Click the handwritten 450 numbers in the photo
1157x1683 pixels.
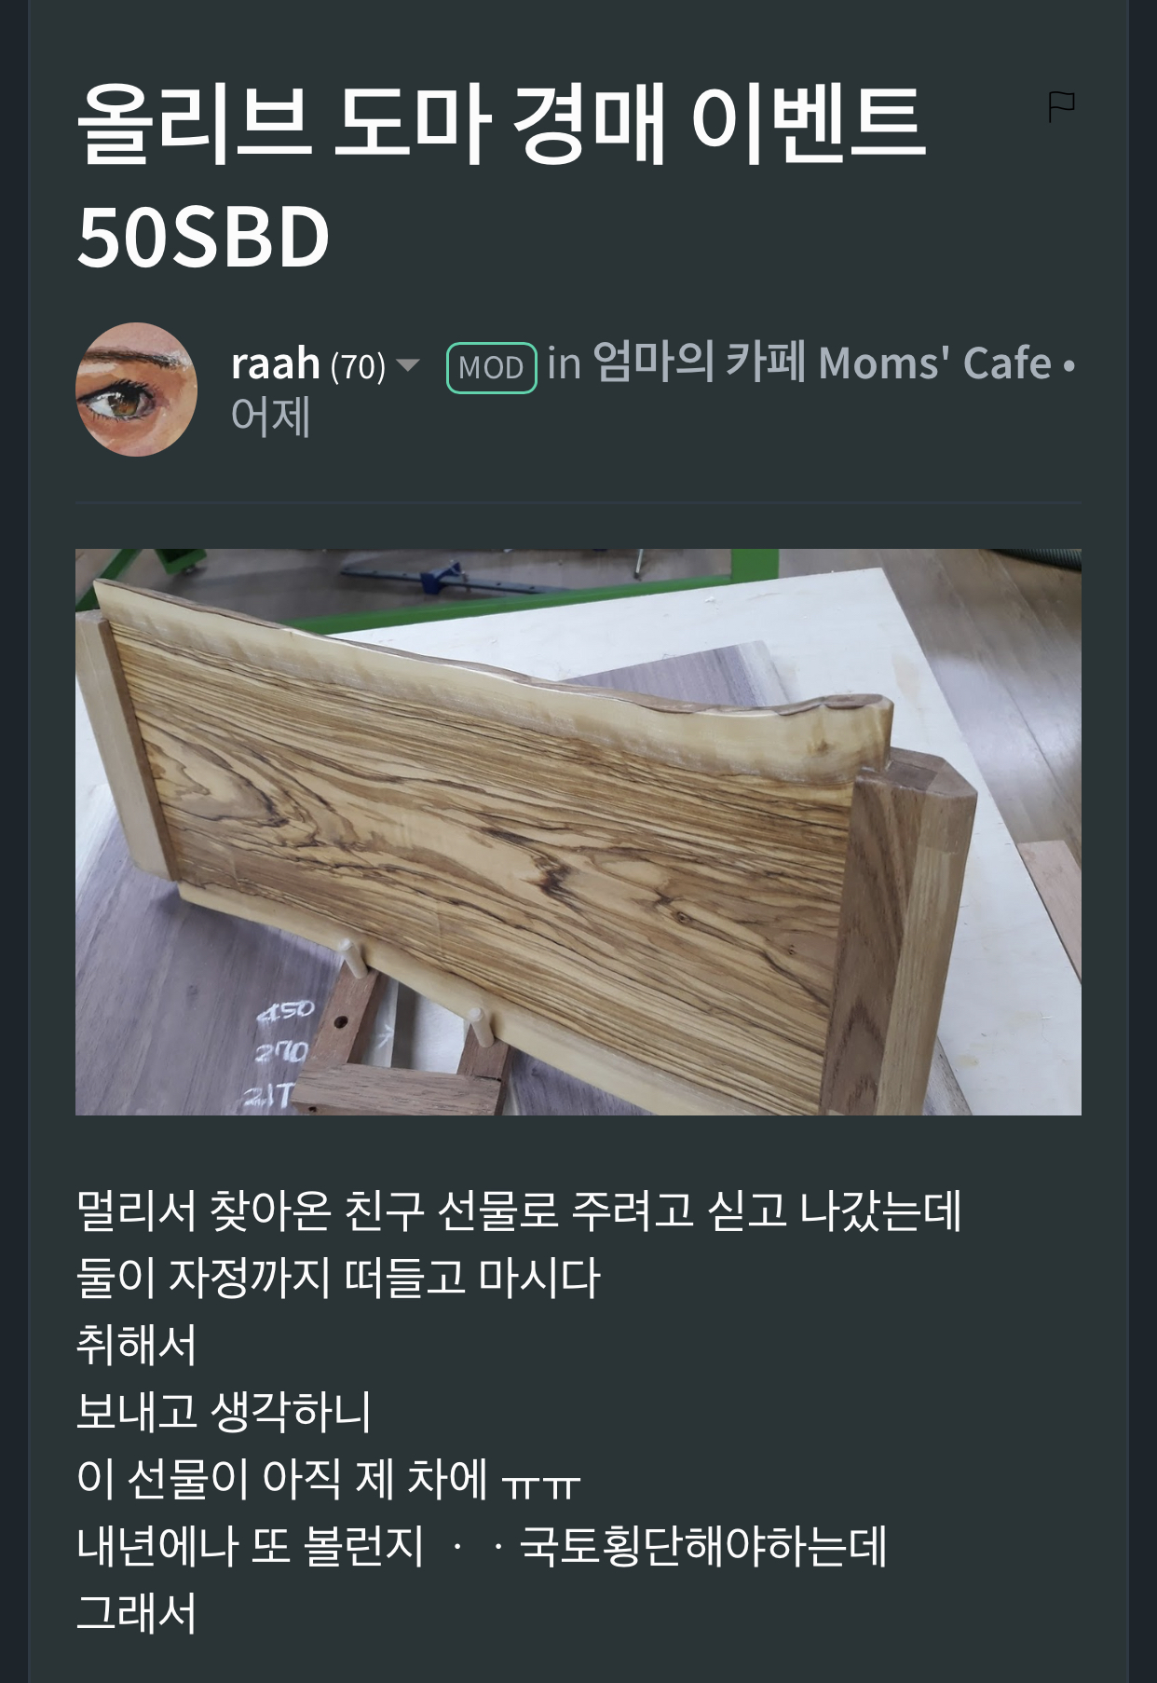(x=286, y=1010)
